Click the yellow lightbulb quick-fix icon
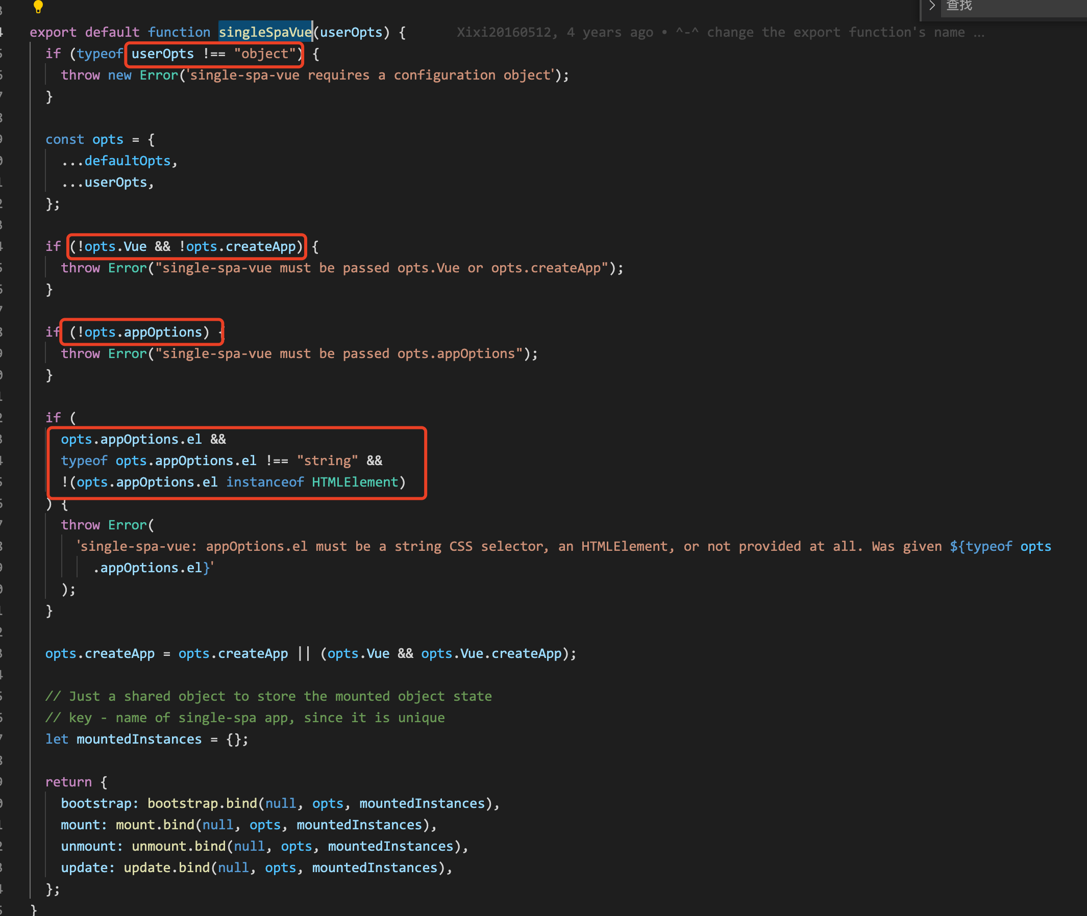Viewport: 1087px width, 916px height. [x=38, y=7]
